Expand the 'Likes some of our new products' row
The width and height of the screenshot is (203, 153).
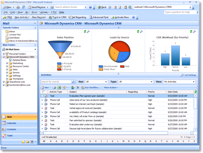coord(42,100)
